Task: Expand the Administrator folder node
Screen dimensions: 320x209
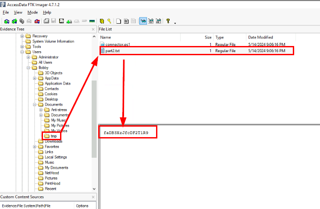Action: [x=28, y=57]
